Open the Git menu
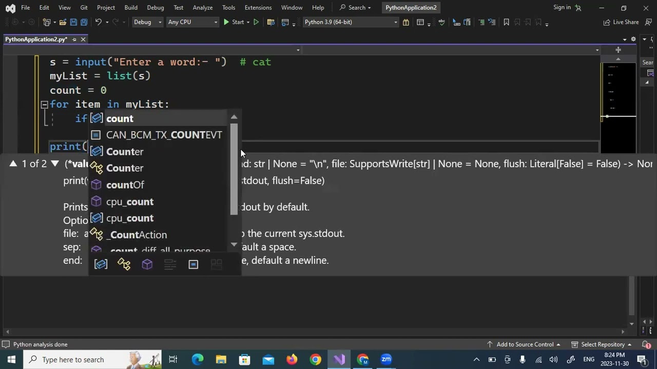 (x=84, y=8)
